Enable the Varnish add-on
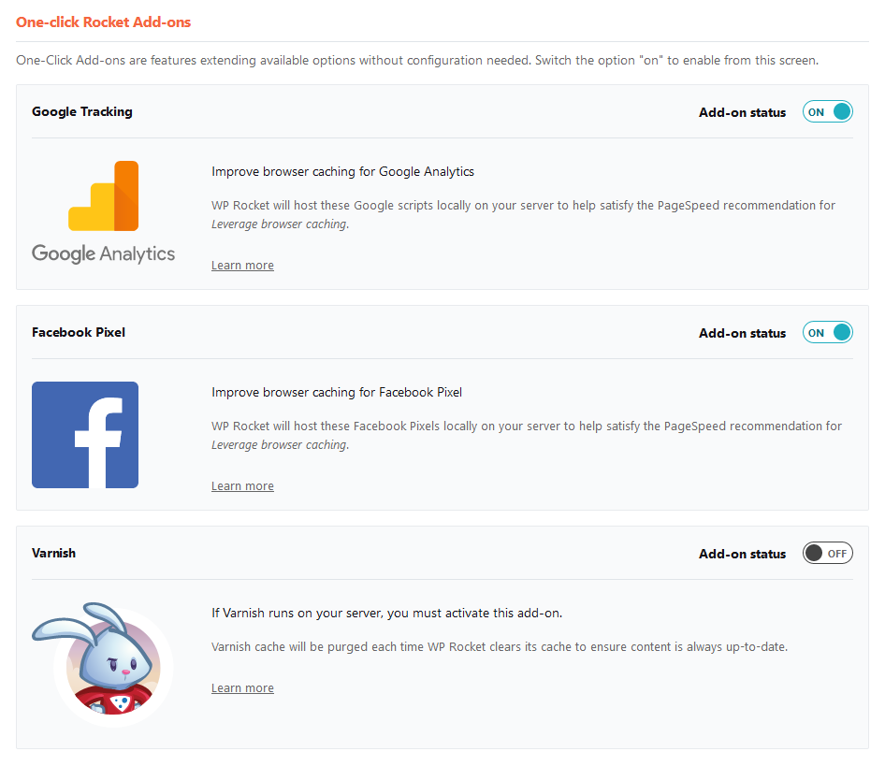 click(x=827, y=553)
